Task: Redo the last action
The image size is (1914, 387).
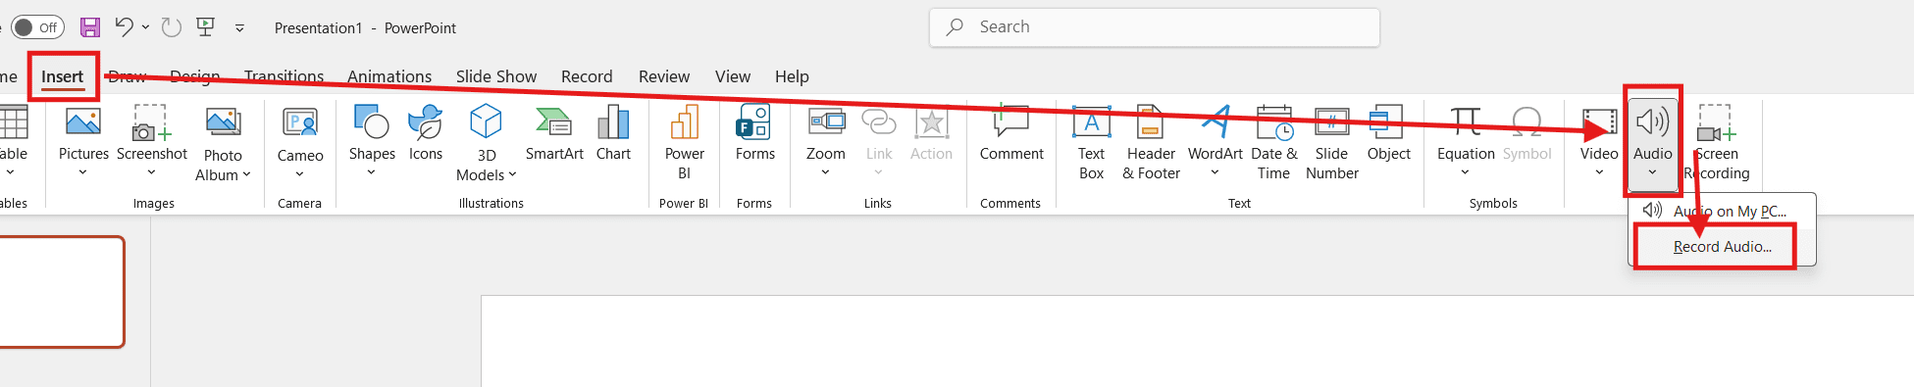Action: coord(172,27)
